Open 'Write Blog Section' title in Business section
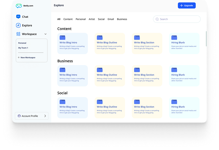The image size is (219, 150). point(144,75)
